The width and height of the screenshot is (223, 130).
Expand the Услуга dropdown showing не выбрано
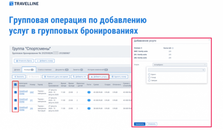(x=180, y=65)
